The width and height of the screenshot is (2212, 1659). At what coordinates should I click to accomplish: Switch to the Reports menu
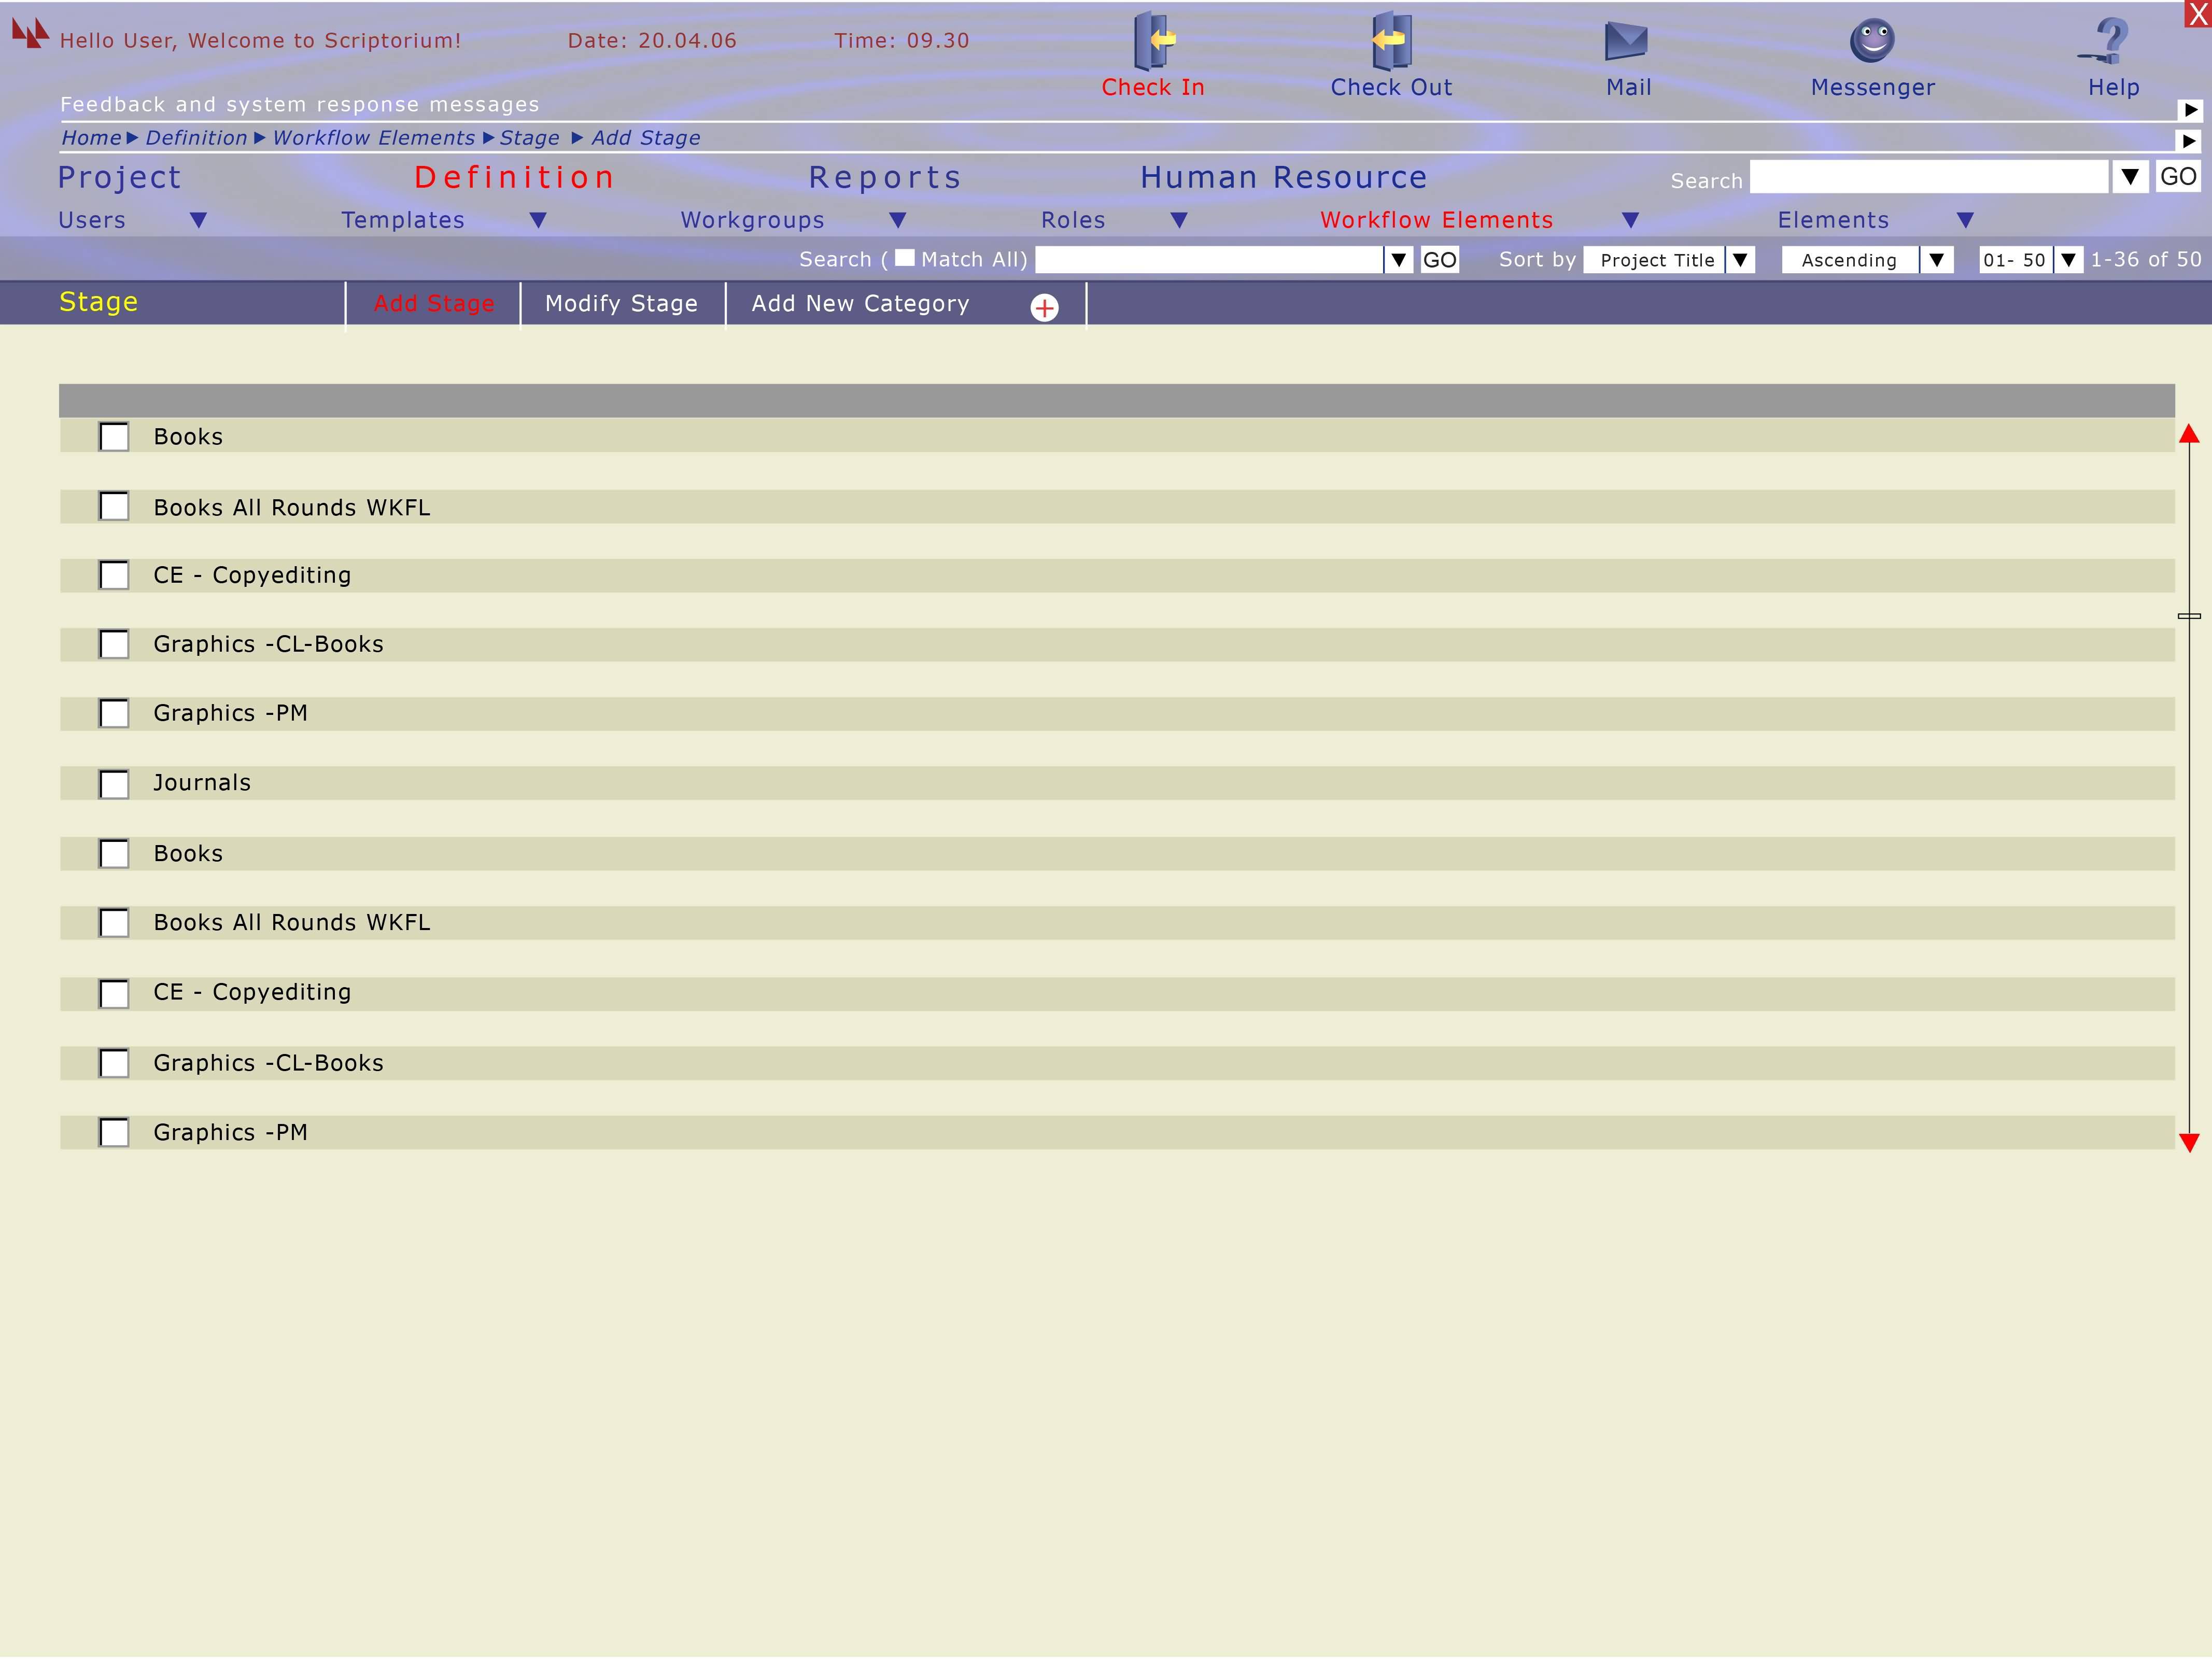coord(884,178)
